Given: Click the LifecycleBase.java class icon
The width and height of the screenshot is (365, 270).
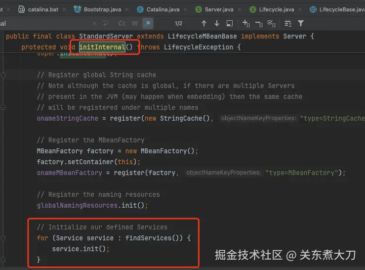Looking at the screenshot, I should point(313,9).
